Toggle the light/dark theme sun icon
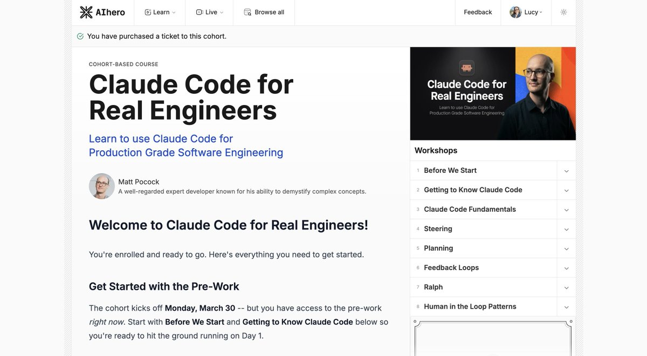This screenshot has width=647, height=356. [x=563, y=12]
